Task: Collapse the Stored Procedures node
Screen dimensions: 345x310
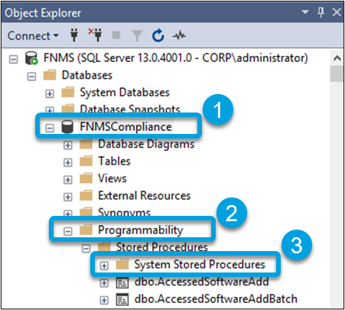Action: [x=86, y=249]
